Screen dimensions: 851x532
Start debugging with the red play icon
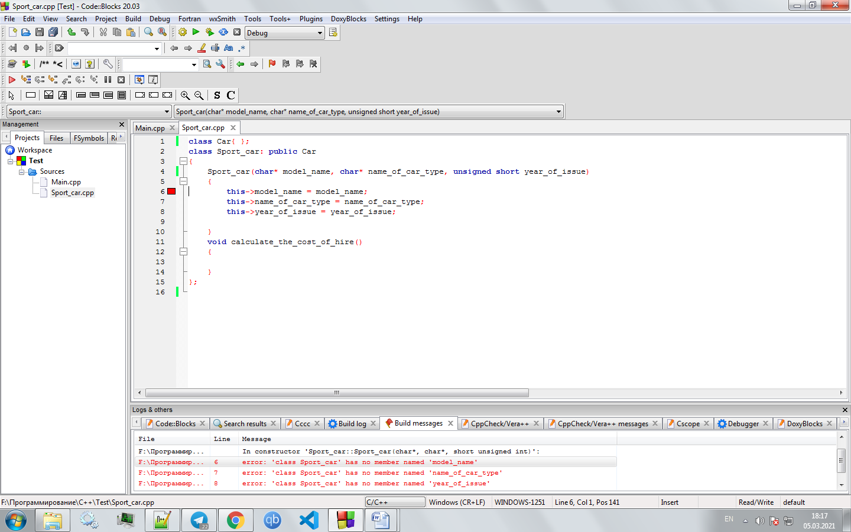coord(12,80)
